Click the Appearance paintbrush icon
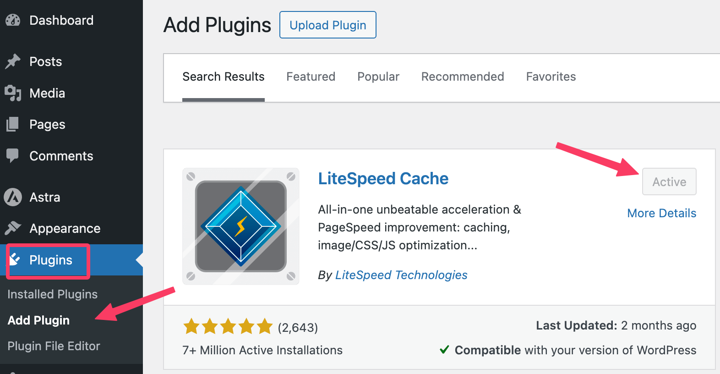Viewport: 720px width, 374px height. pos(13,228)
